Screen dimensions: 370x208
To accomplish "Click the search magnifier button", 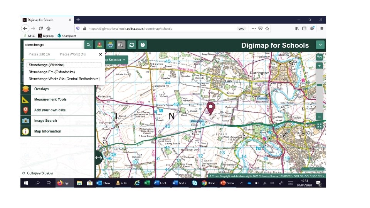I will [89, 45].
